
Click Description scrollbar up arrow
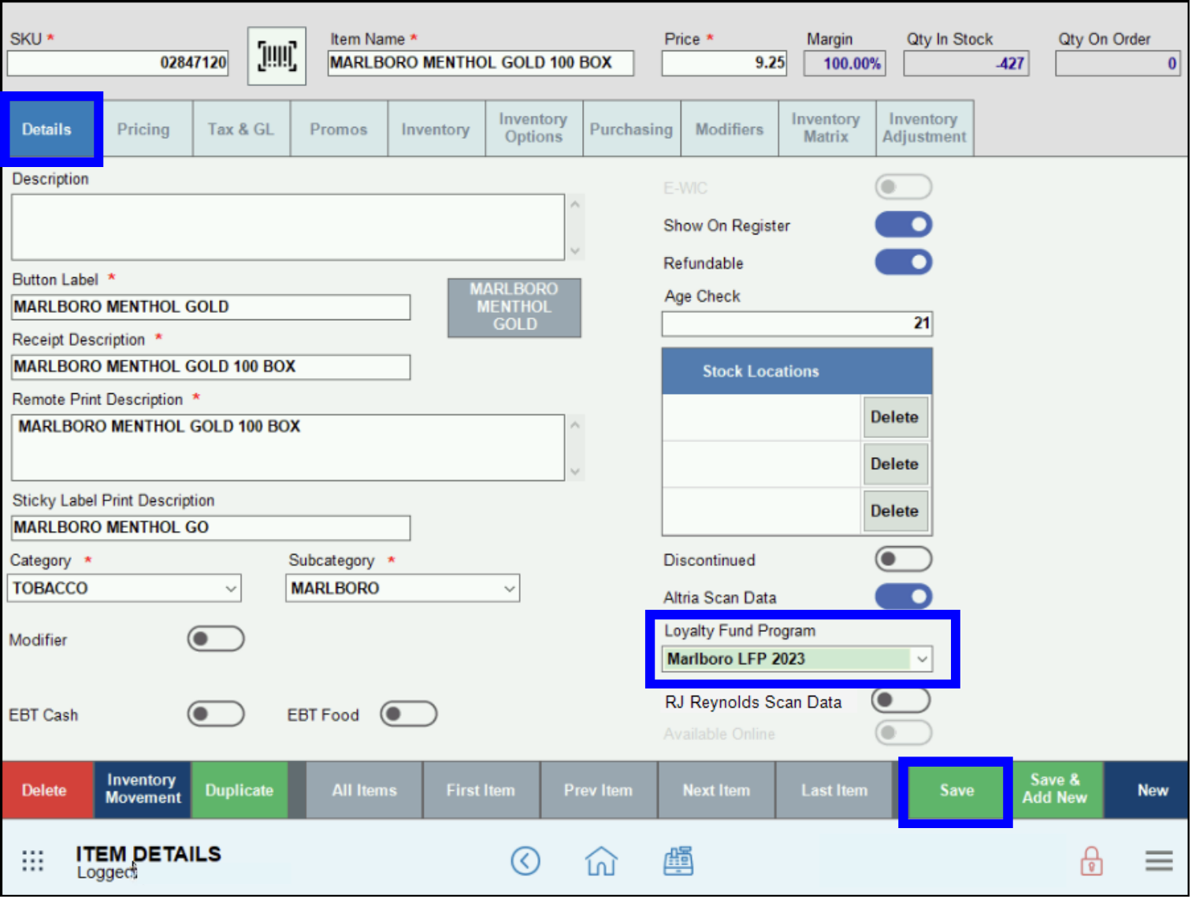[x=575, y=204]
